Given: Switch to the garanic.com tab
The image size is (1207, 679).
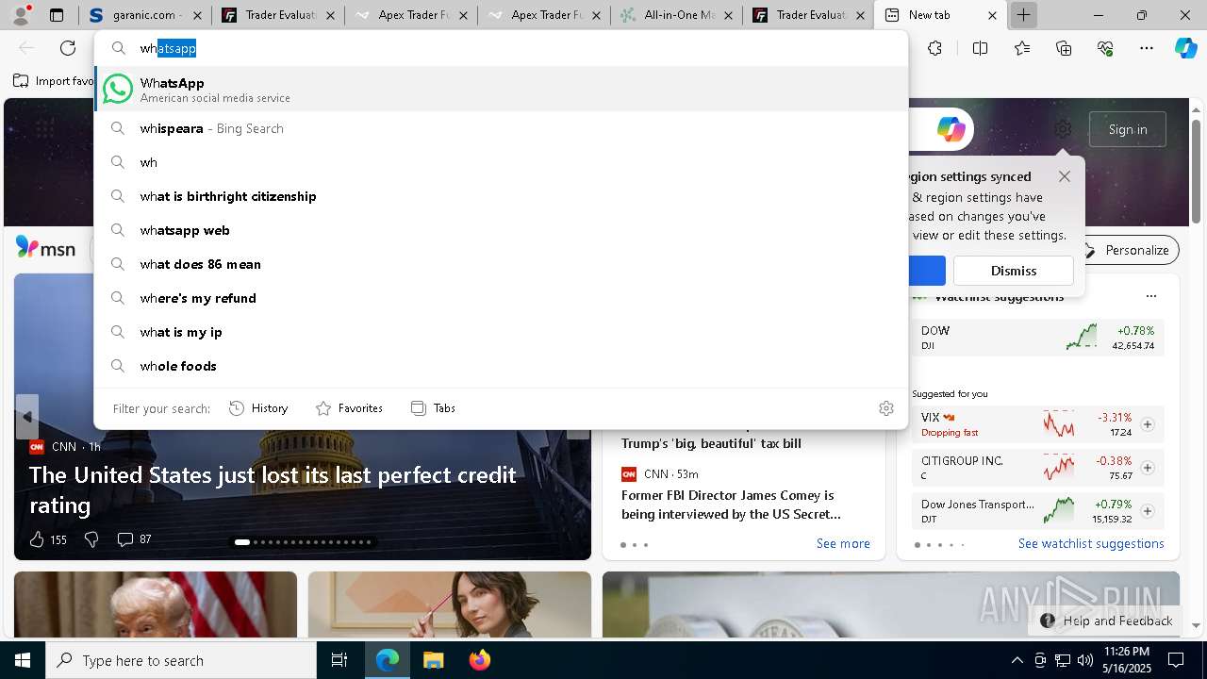Looking at the screenshot, I should click(144, 15).
